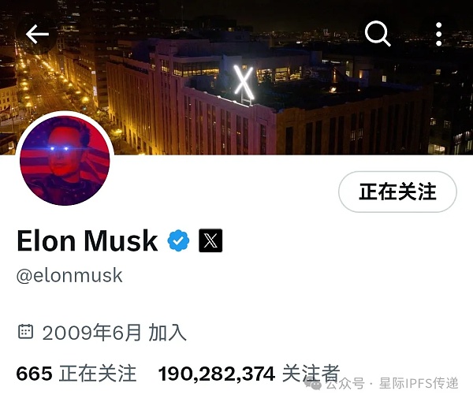Click the calendar icon beside join date
Image resolution: width=473 pixels, height=402 pixels.
pos(26,332)
